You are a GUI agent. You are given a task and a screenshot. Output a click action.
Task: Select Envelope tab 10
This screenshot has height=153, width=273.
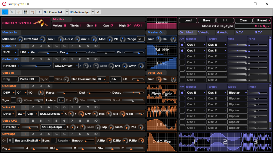[x=96, y=134]
